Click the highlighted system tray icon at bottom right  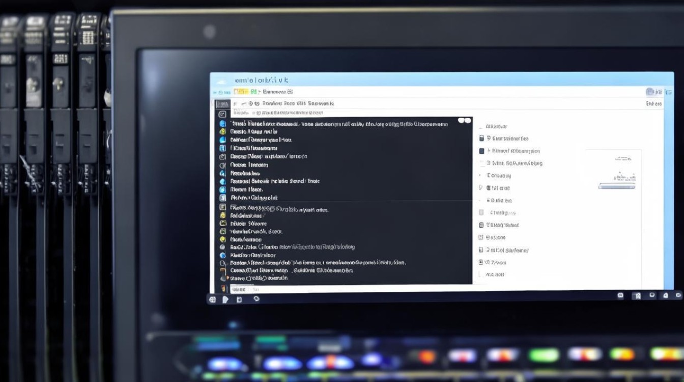[x=636, y=295]
